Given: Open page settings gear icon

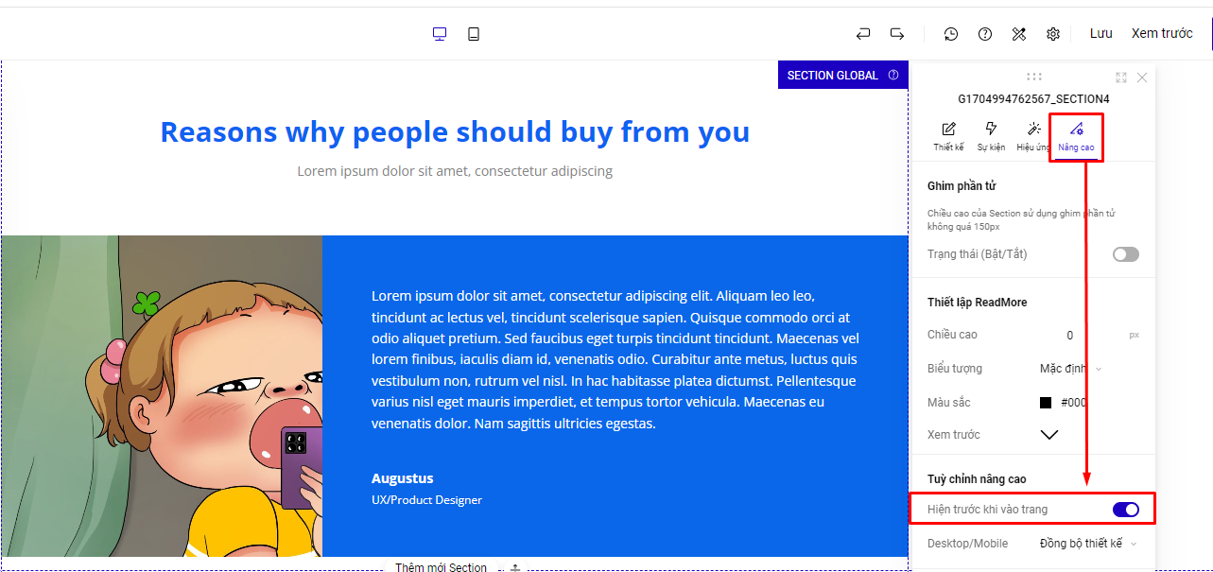Looking at the screenshot, I should click(1053, 34).
